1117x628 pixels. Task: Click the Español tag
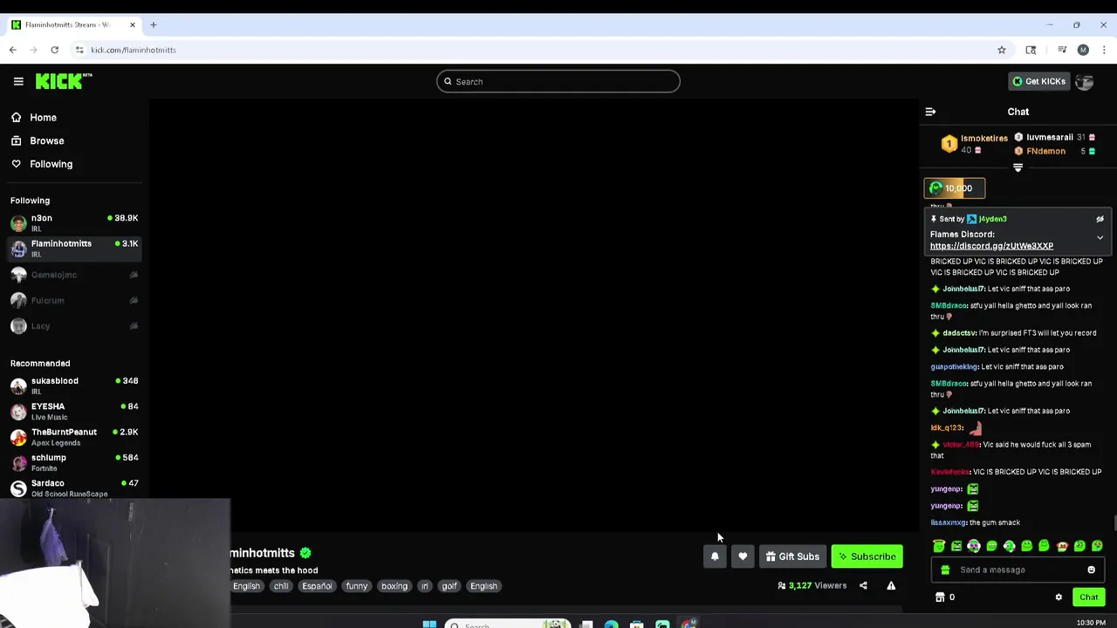[x=317, y=586]
